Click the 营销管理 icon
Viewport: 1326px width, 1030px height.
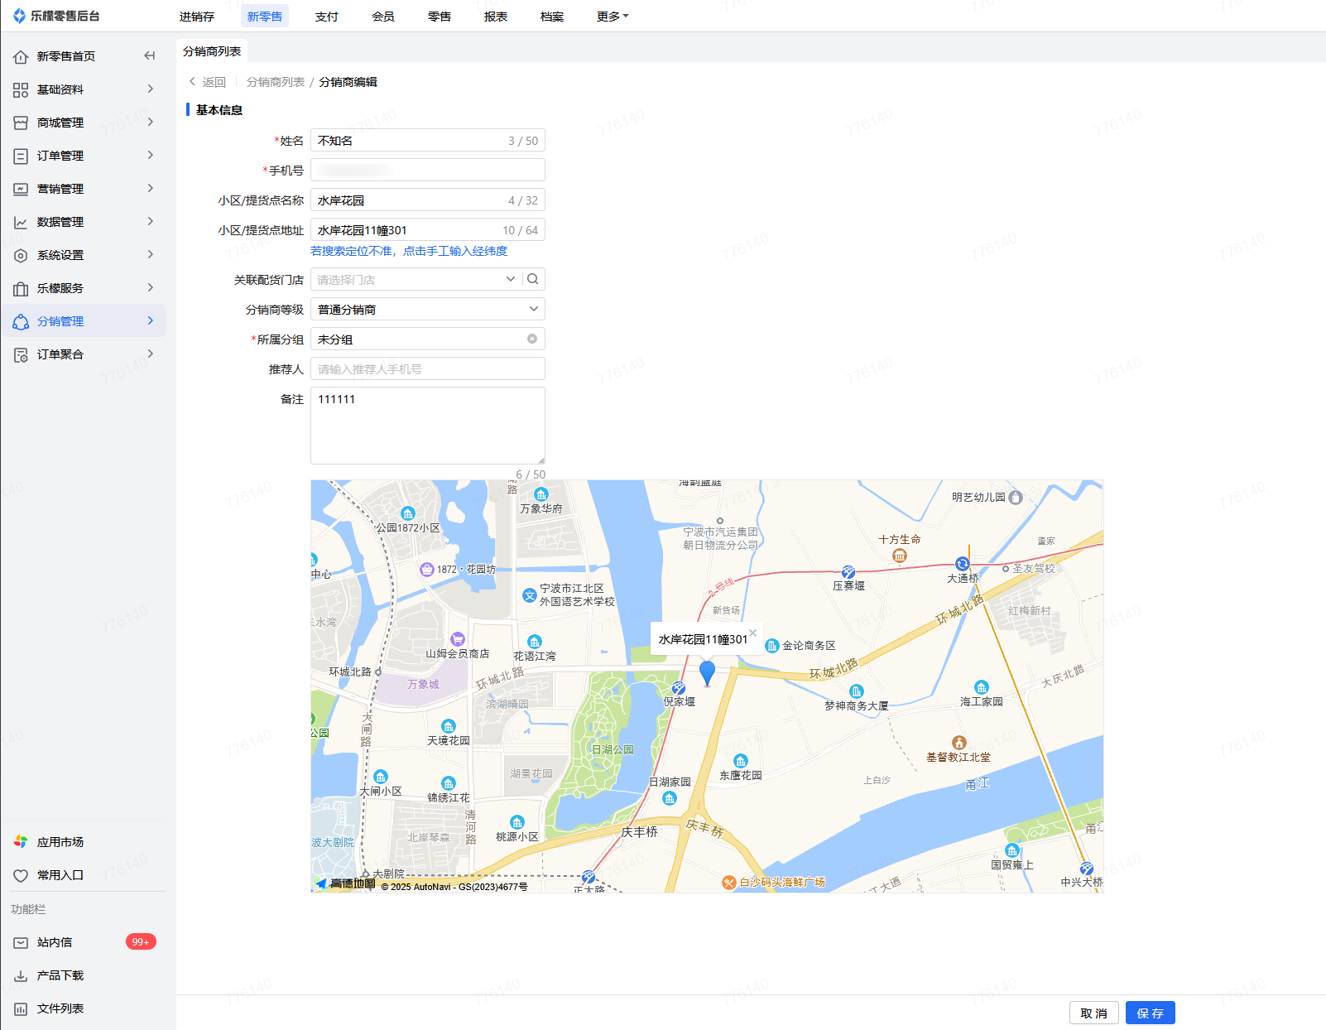(x=21, y=189)
